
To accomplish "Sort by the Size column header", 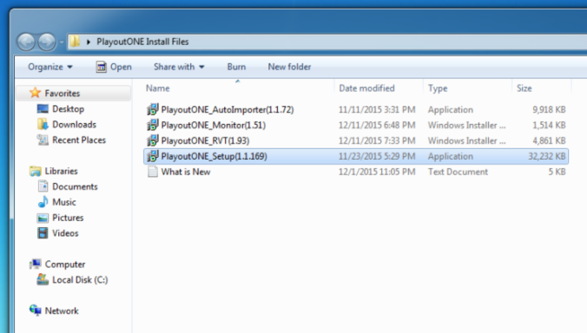I will coord(524,88).
